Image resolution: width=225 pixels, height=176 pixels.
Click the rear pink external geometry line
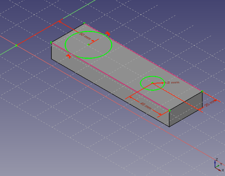(x=144, y=58)
